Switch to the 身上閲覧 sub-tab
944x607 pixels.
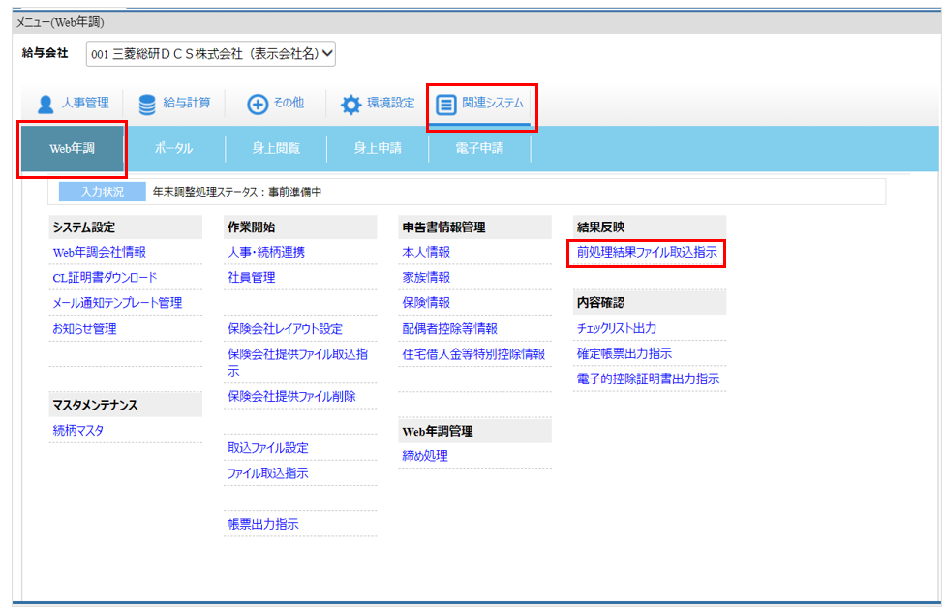(276, 149)
